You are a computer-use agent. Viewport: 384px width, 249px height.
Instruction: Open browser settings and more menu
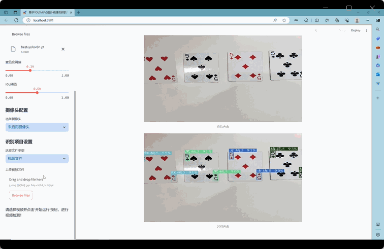click(x=367, y=20)
